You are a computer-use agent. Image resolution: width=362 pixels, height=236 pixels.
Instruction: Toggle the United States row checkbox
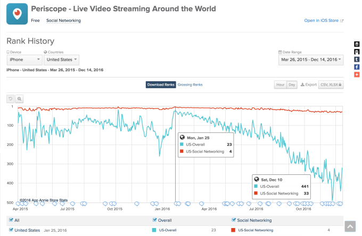(11, 230)
